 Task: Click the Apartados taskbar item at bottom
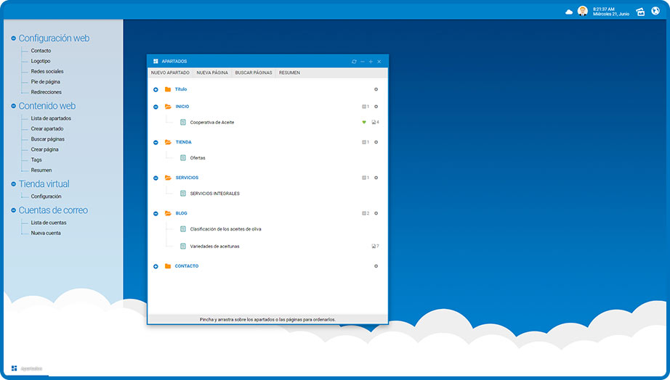[x=27, y=368]
